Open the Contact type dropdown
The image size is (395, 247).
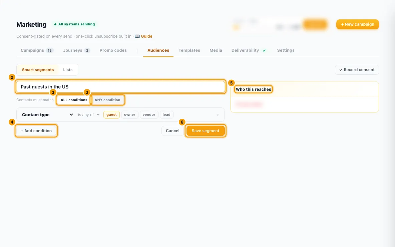tap(47, 115)
